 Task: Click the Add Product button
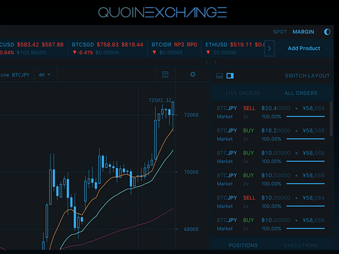pyautogui.click(x=304, y=48)
